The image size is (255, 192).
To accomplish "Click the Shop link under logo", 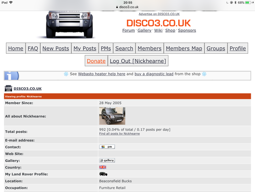I will (x=170, y=31).
